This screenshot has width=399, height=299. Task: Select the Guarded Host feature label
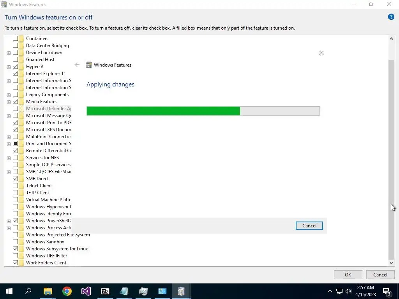[40, 60]
